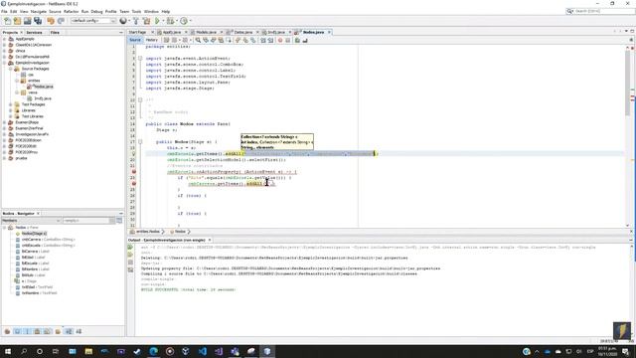The width and height of the screenshot is (636, 358).
Task: Select the entities package in tree
Action: [x=34, y=81]
